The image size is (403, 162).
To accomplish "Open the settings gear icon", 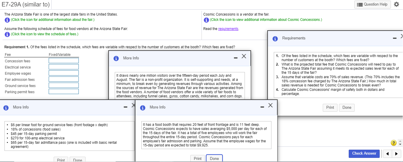I will (397, 4).
